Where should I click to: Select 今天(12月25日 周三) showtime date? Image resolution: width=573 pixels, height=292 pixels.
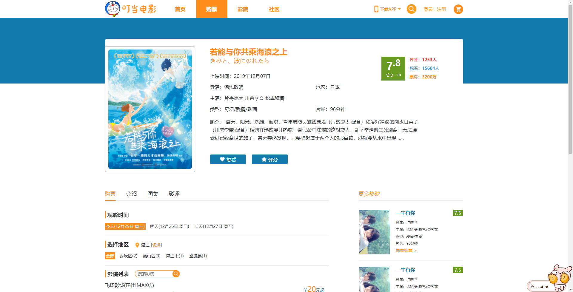[x=125, y=226]
